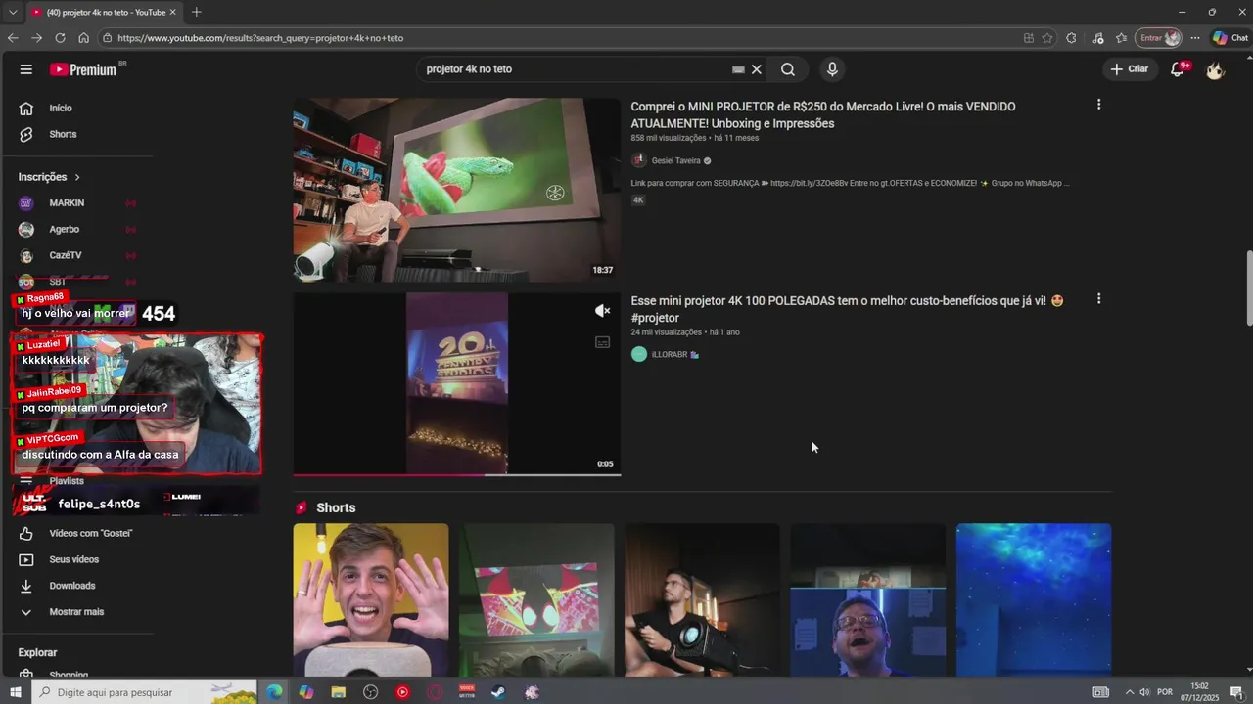Open options menu for MINI PROJETOR video
The width and height of the screenshot is (1253, 704).
point(1098,105)
